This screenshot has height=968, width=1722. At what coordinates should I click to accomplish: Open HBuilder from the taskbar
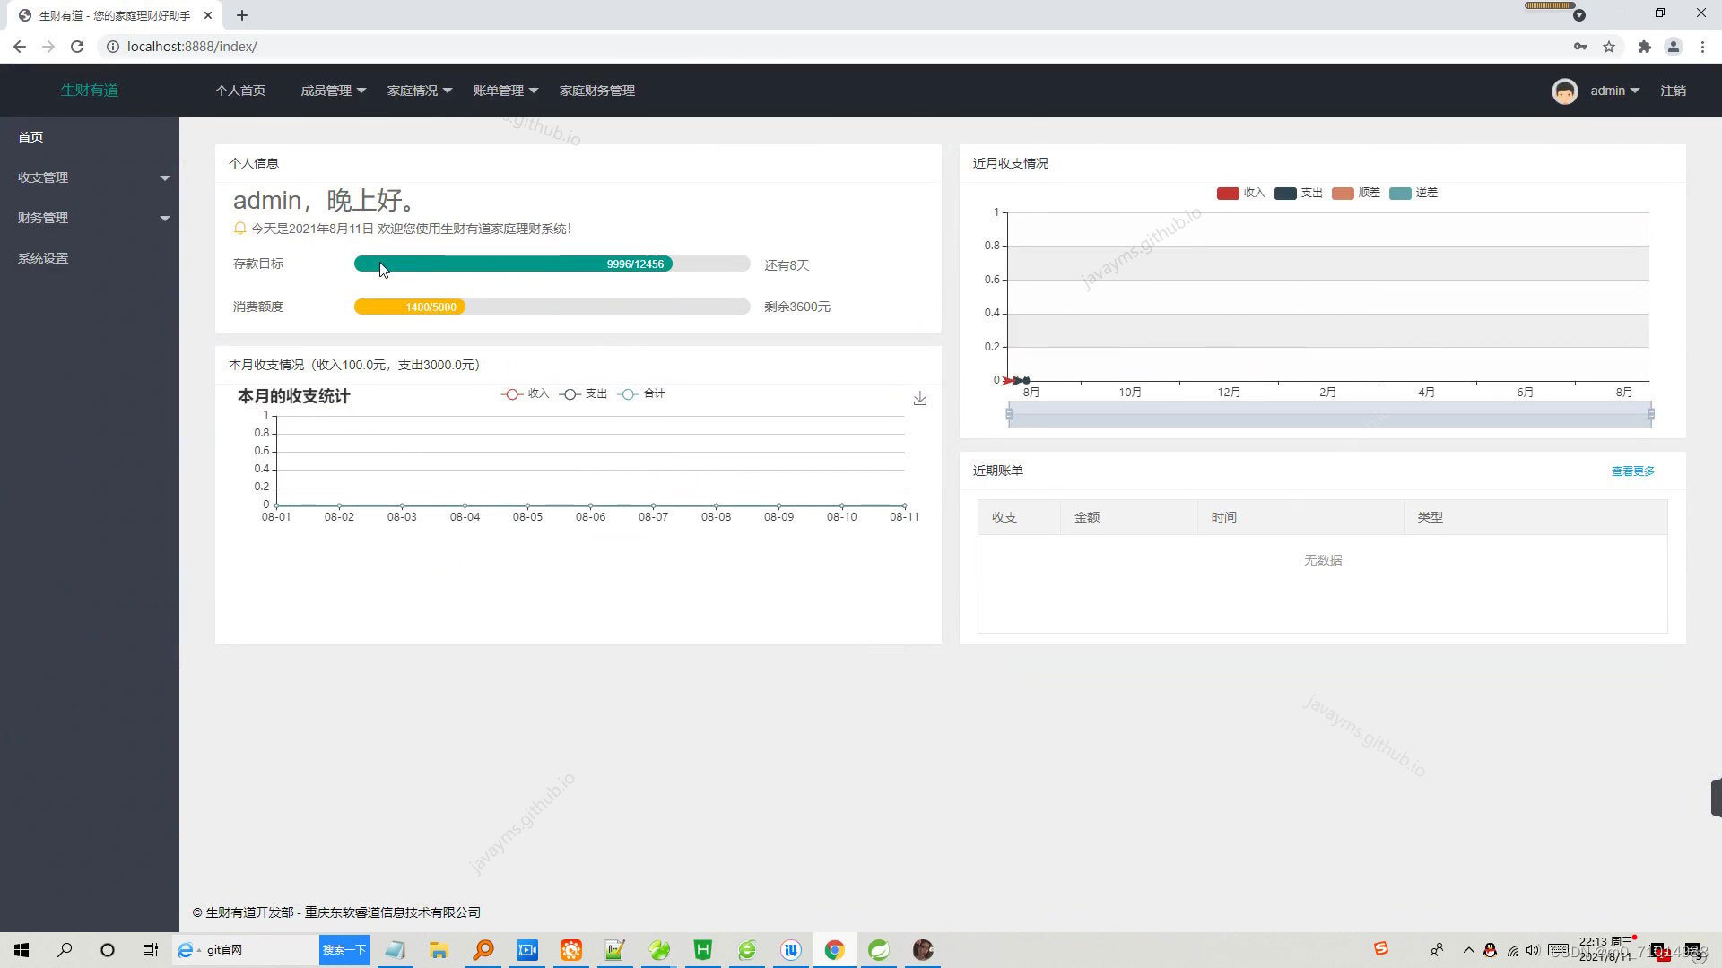point(702,949)
